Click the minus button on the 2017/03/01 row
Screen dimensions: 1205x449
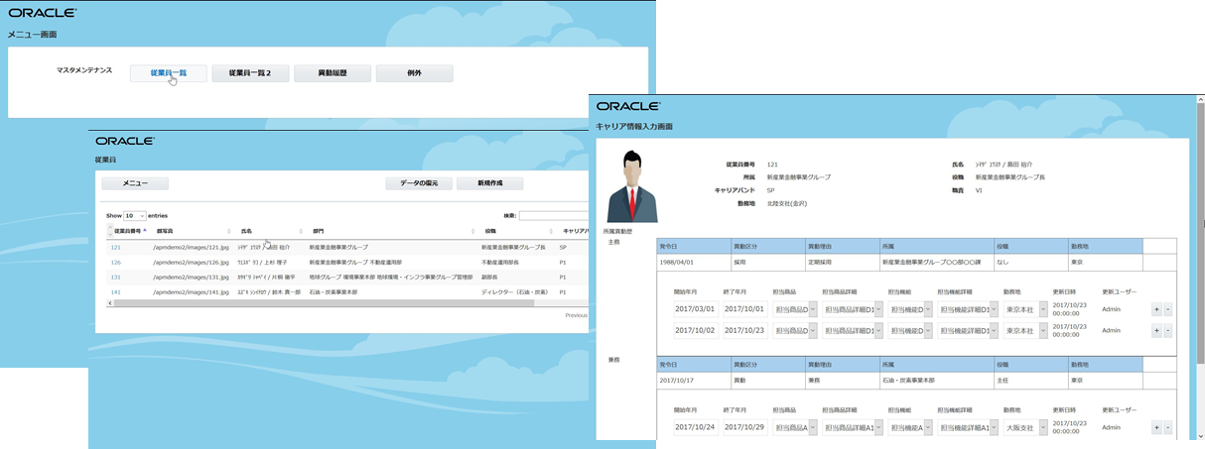[x=1167, y=309]
